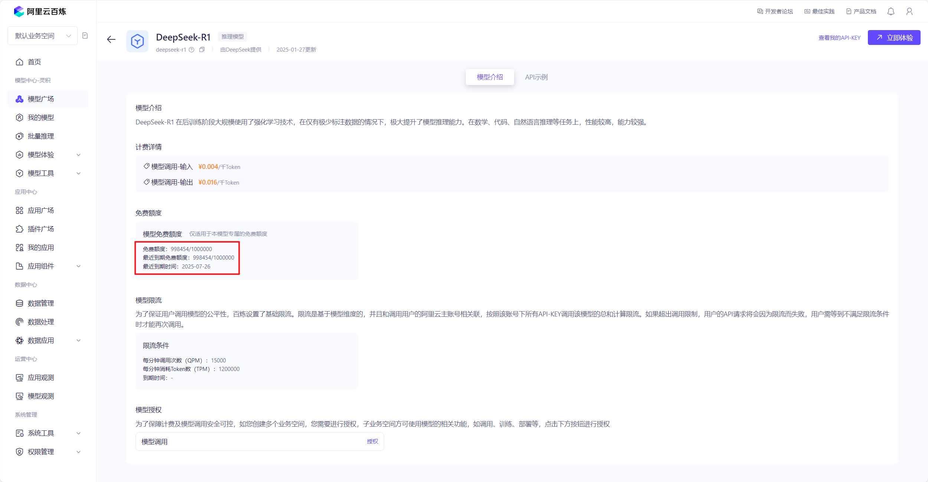Click the 数据应用 atom icon
Image resolution: width=928 pixels, height=482 pixels.
click(x=20, y=341)
